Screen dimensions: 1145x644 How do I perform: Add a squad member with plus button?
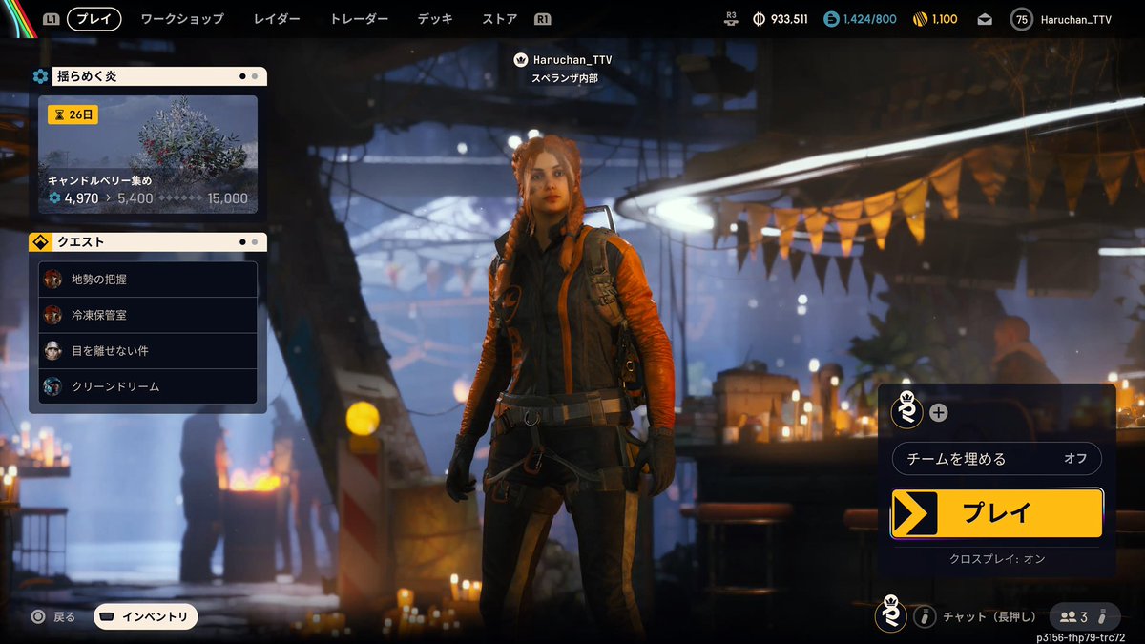pos(939,413)
